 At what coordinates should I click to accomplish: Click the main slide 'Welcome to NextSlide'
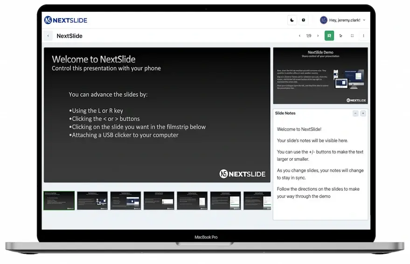(157, 115)
